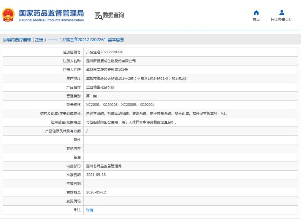This screenshot has height=219, width=301.
Task: Open the 详情 details link
Action: coord(90,210)
